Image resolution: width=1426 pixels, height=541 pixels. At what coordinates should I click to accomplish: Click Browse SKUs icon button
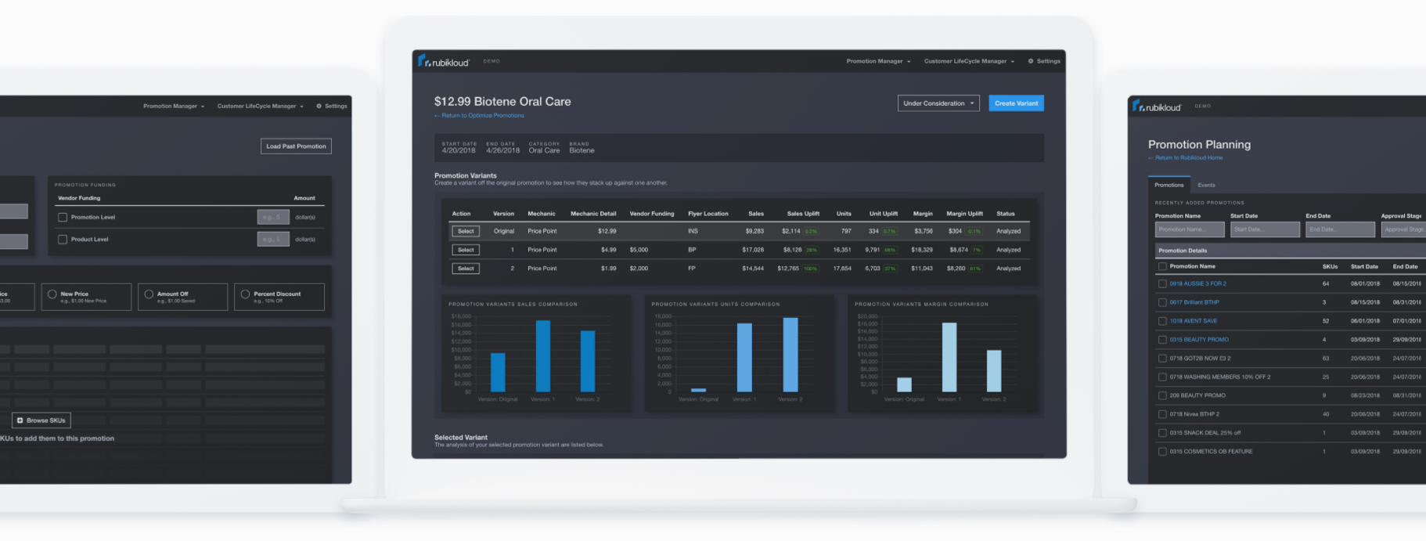(x=41, y=420)
